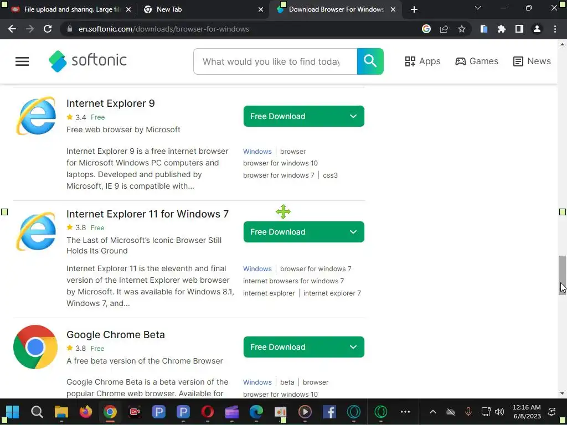567x425 pixels.
Task: Open the Games section
Action: (x=477, y=61)
